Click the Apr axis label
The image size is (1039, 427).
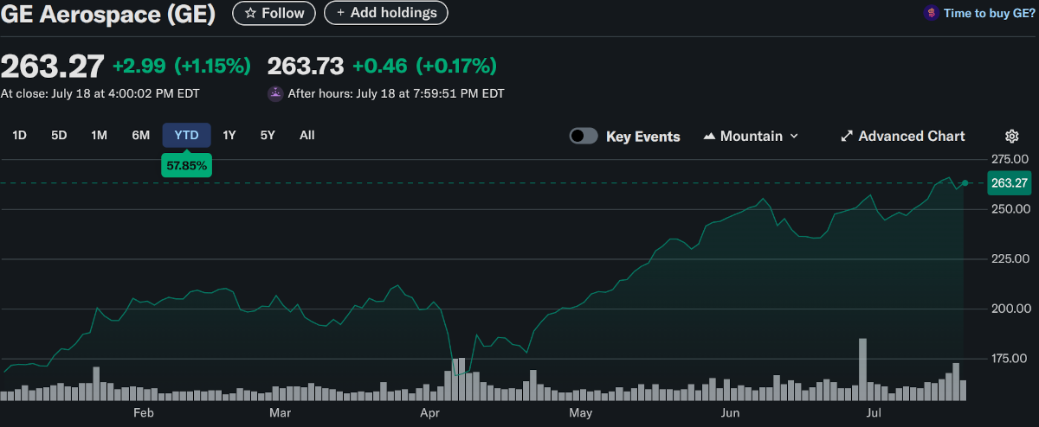pyautogui.click(x=429, y=414)
